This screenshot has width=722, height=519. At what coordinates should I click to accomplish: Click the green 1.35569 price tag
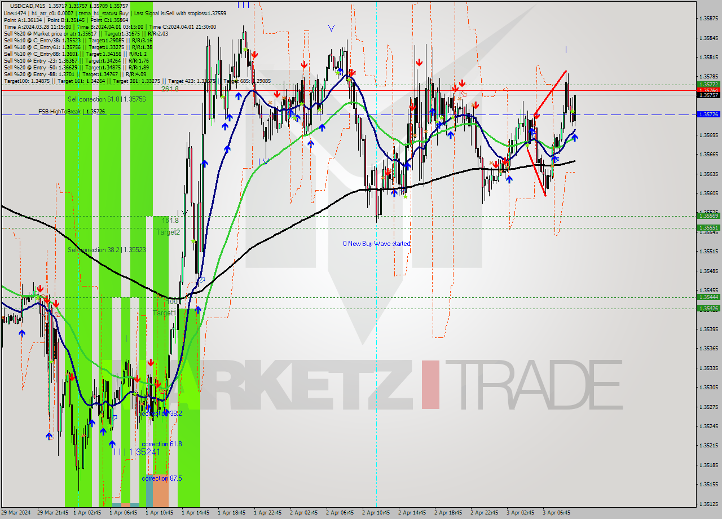(x=708, y=216)
